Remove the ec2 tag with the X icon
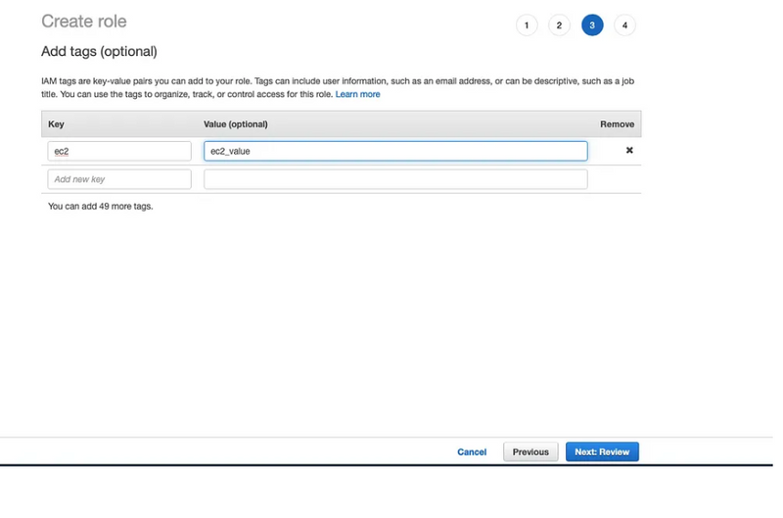This screenshot has height=518, width=783. click(x=629, y=151)
